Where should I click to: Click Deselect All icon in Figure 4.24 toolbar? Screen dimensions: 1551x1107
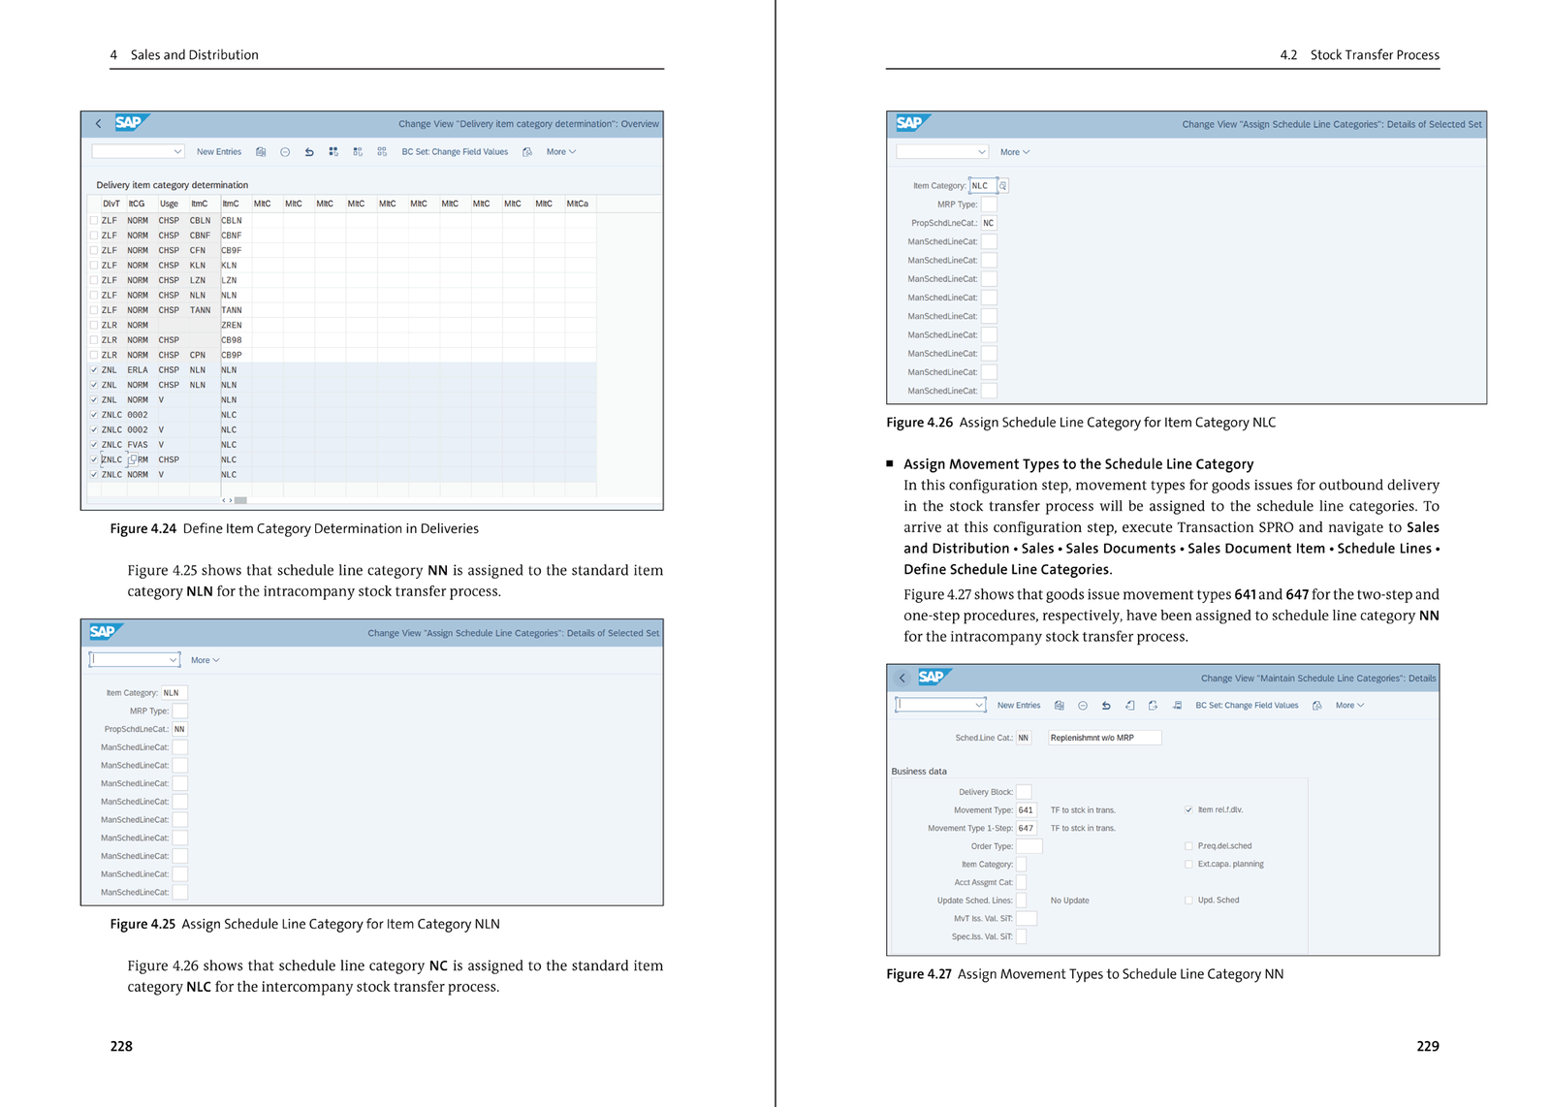click(382, 152)
